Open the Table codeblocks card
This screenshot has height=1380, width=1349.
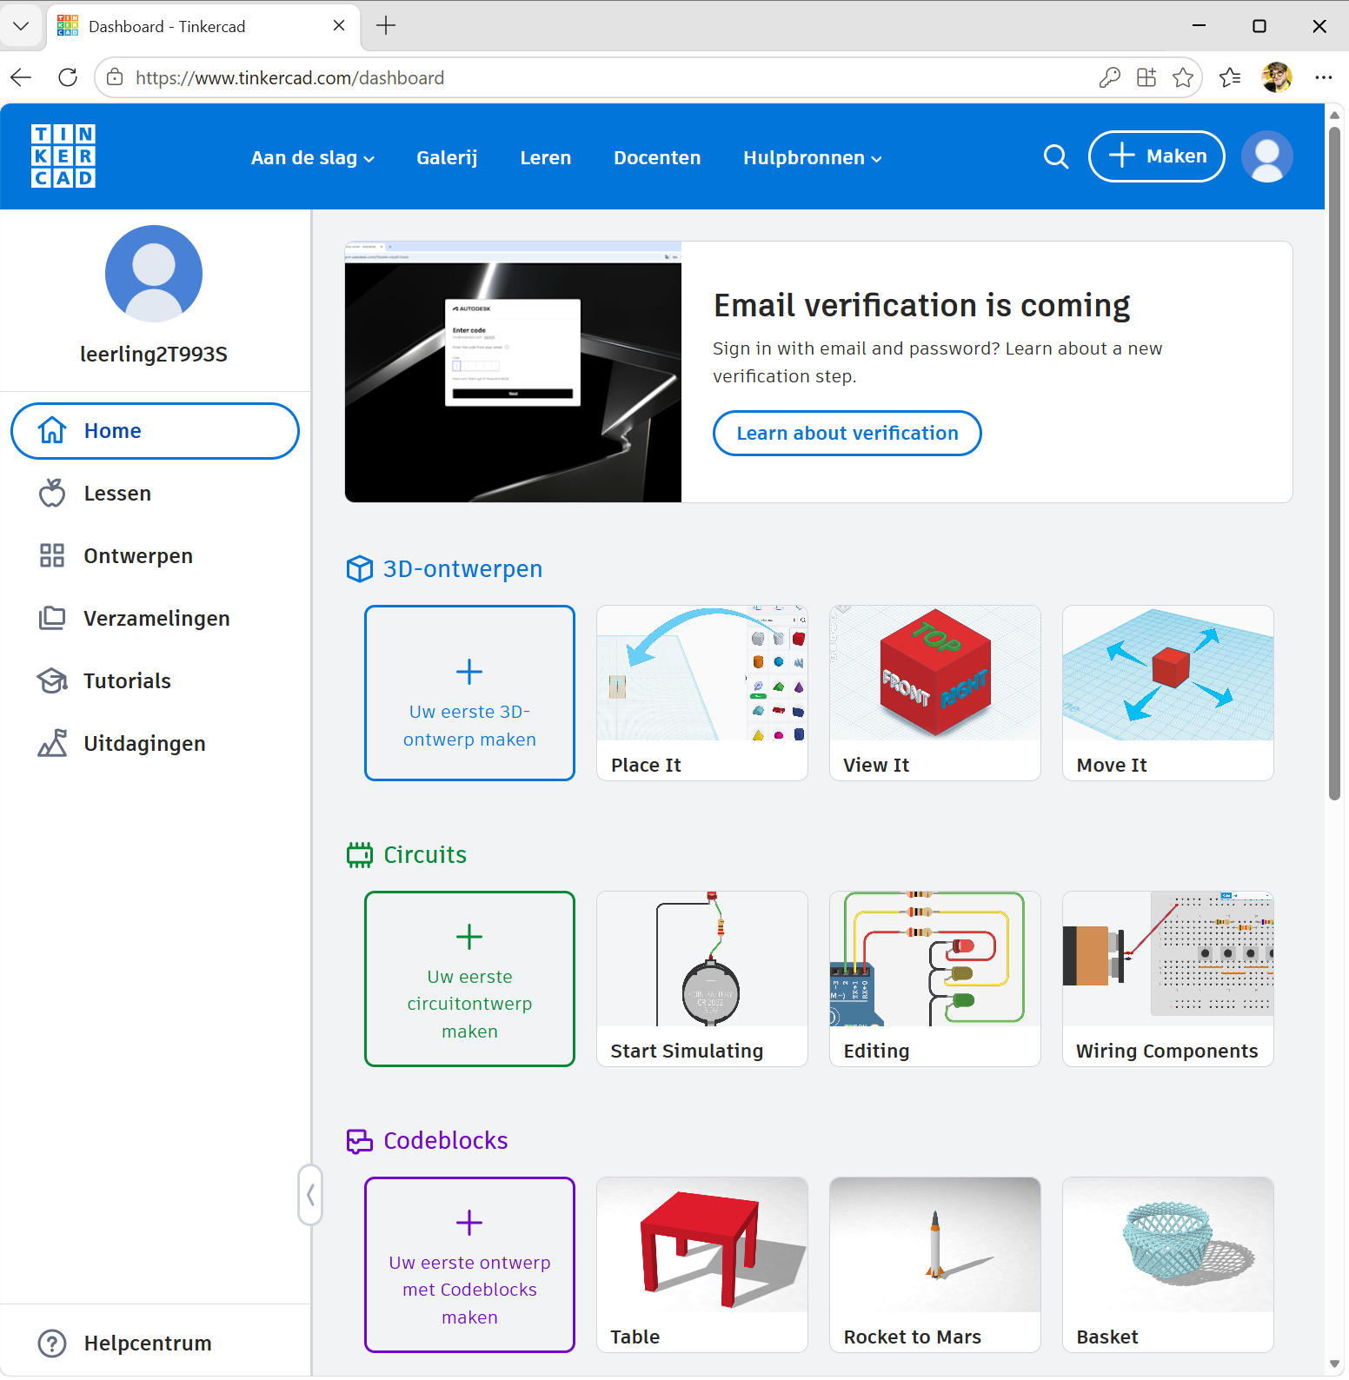point(702,1264)
